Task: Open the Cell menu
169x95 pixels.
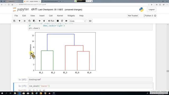Action: point(51,16)
